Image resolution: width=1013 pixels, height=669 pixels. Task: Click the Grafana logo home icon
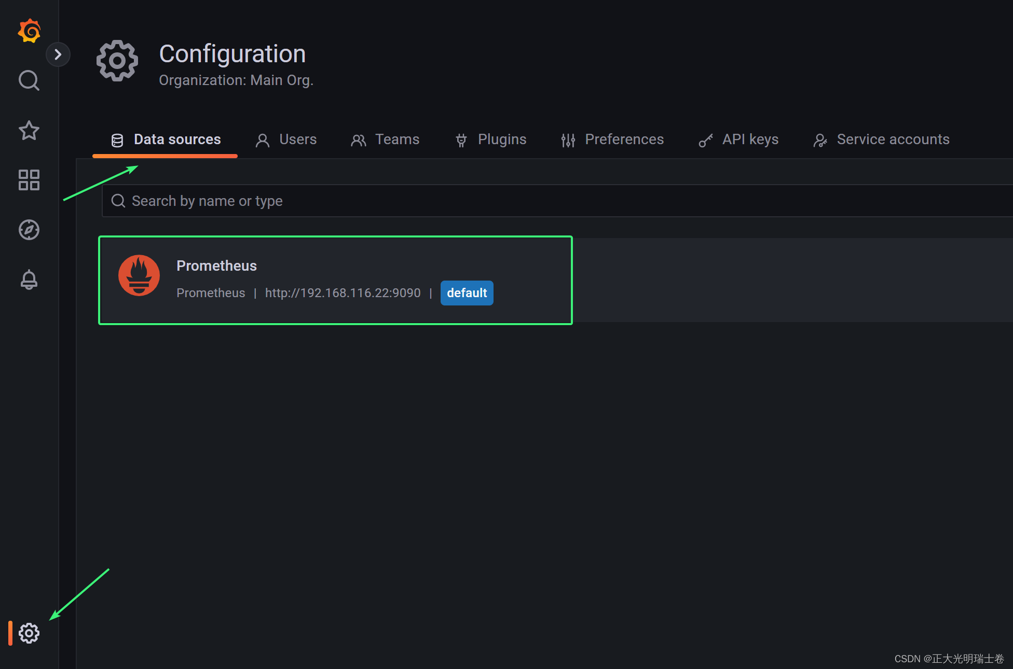click(x=30, y=31)
